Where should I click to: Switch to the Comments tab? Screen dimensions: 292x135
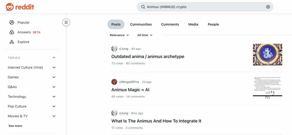point(170,24)
